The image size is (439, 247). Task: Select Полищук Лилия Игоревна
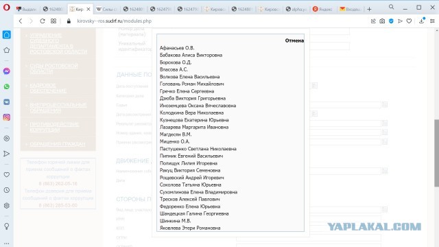point(189,163)
